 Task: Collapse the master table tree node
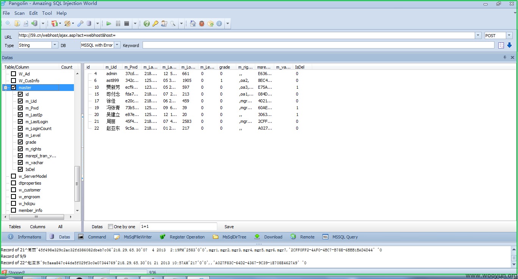point(6,88)
